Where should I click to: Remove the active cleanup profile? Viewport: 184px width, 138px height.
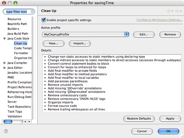pos(170,35)
